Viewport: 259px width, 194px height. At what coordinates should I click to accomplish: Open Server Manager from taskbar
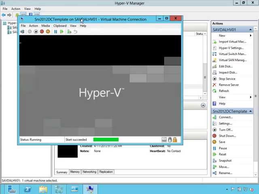tap(12, 189)
